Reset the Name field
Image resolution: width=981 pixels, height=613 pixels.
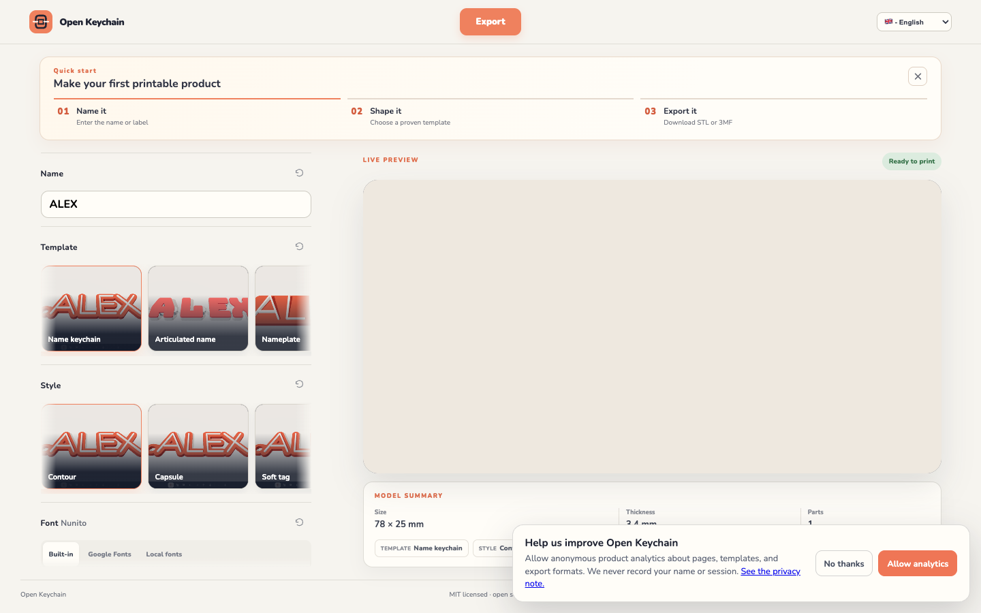coord(299,173)
